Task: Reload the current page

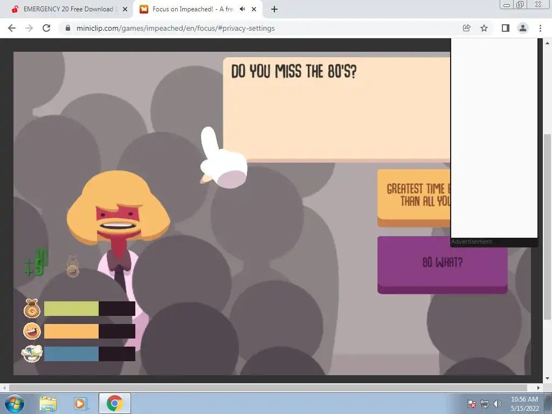Action: [x=46, y=28]
